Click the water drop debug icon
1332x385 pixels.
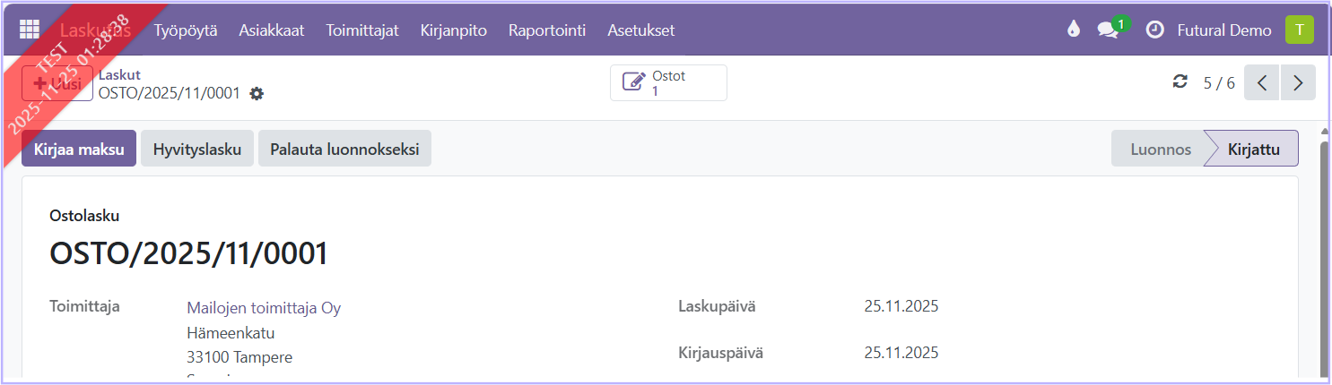1074,30
